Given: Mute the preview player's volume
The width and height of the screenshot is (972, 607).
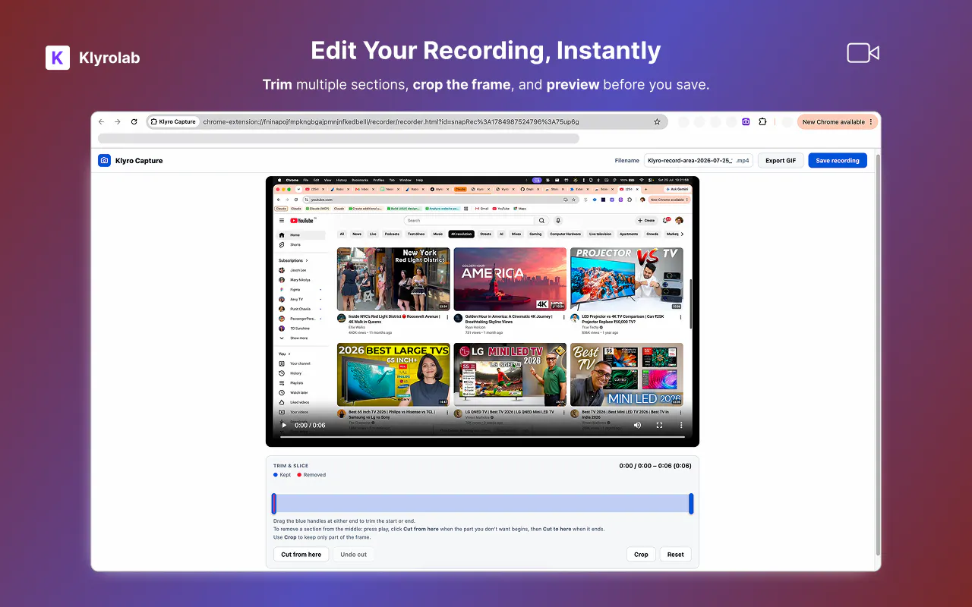Looking at the screenshot, I should click(x=637, y=426).
